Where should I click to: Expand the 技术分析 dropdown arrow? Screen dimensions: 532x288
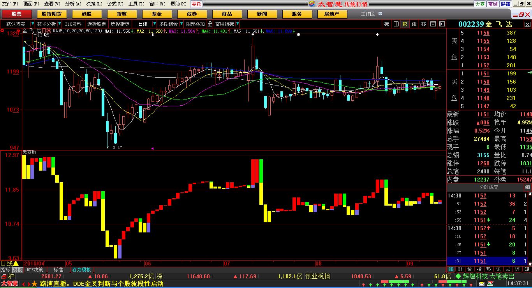tap(60, 24)
